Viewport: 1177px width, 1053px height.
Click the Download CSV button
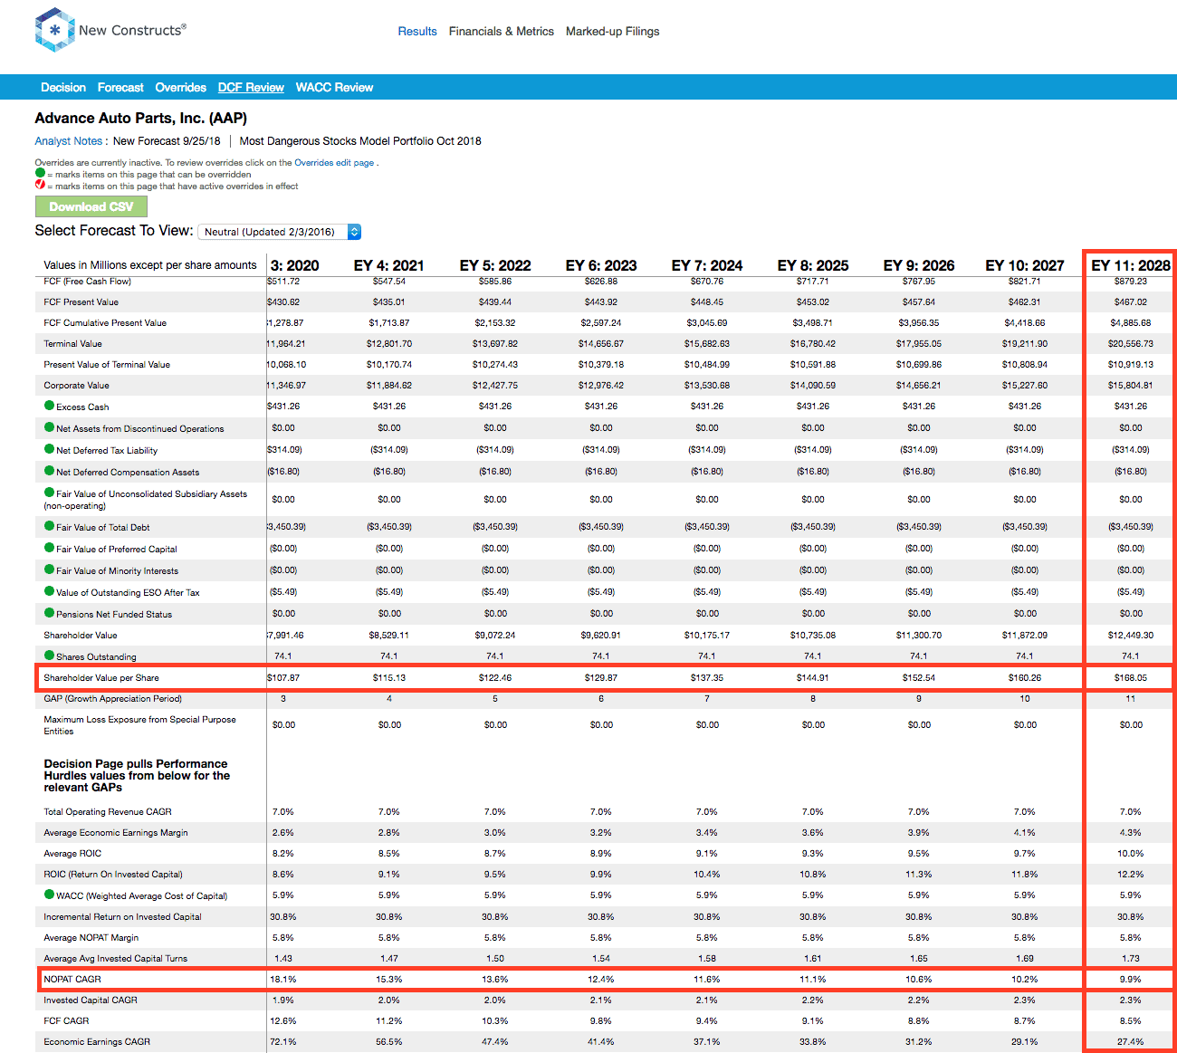click(91, 206)
